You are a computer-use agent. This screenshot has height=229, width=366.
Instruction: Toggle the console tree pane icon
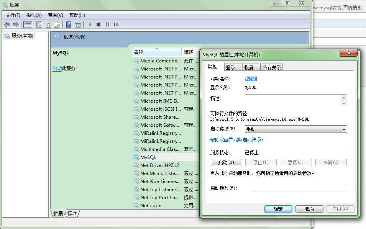(28, 25)
